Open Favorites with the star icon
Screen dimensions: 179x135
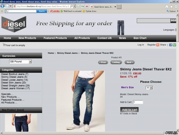[171, 7]
